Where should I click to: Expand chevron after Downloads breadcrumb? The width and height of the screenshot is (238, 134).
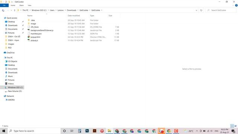[78, 10]
